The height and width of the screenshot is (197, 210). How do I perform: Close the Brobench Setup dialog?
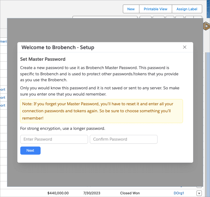(185, 47)
